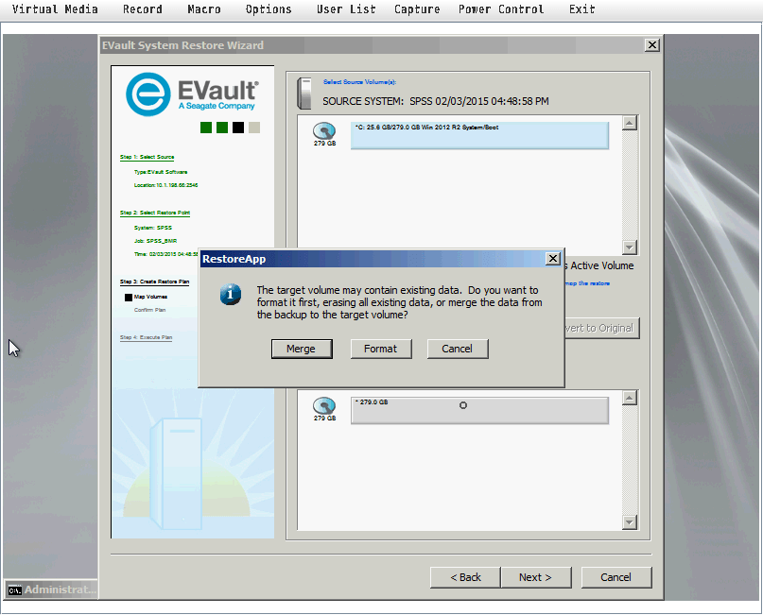Click the Location IP address text
The width and height of the screenshot is (763, 615).
click(x=166, y=185)
